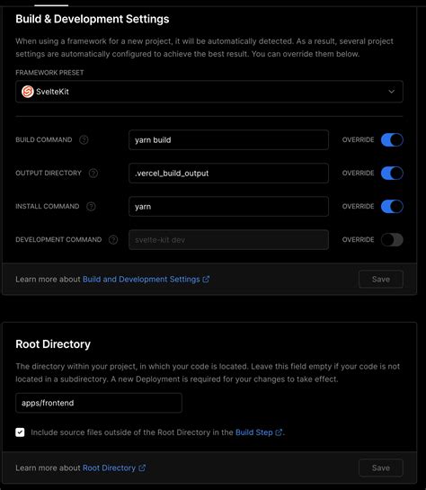This screenshot has width=426, height=490.
Task: Save the Build & Development Settings
Action: [x=381, y=279]
